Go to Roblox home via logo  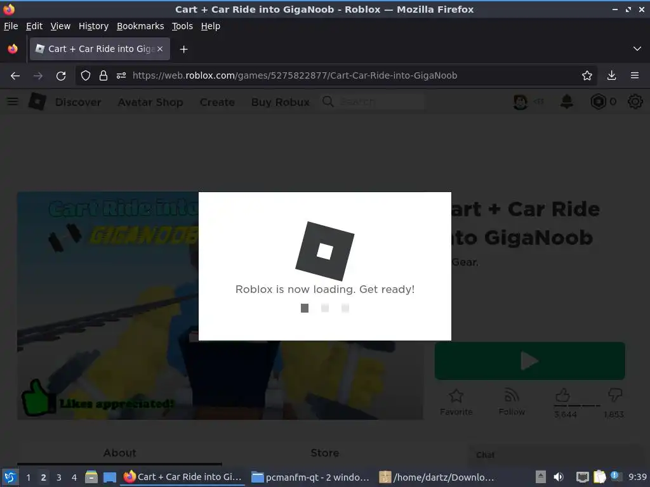tap(37, 101)
